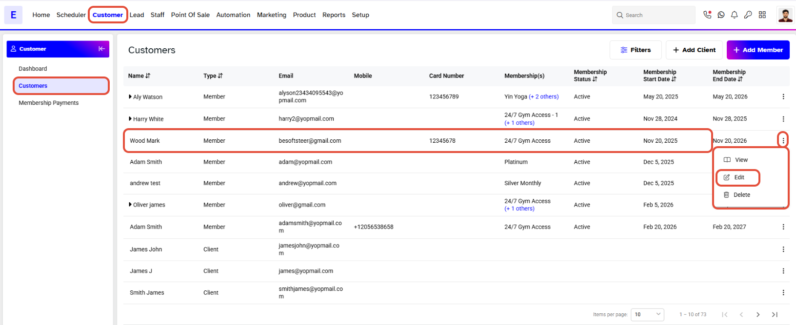Click the Silver Monthly membership cell
796x325 pixels.
(523, 183)
